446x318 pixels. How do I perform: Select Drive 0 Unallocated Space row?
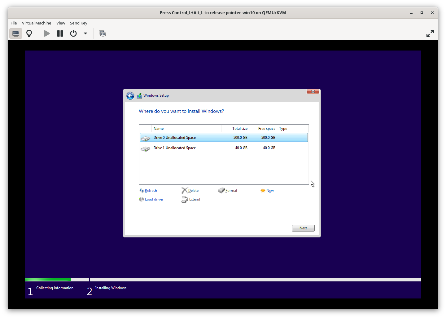(224, 138)
